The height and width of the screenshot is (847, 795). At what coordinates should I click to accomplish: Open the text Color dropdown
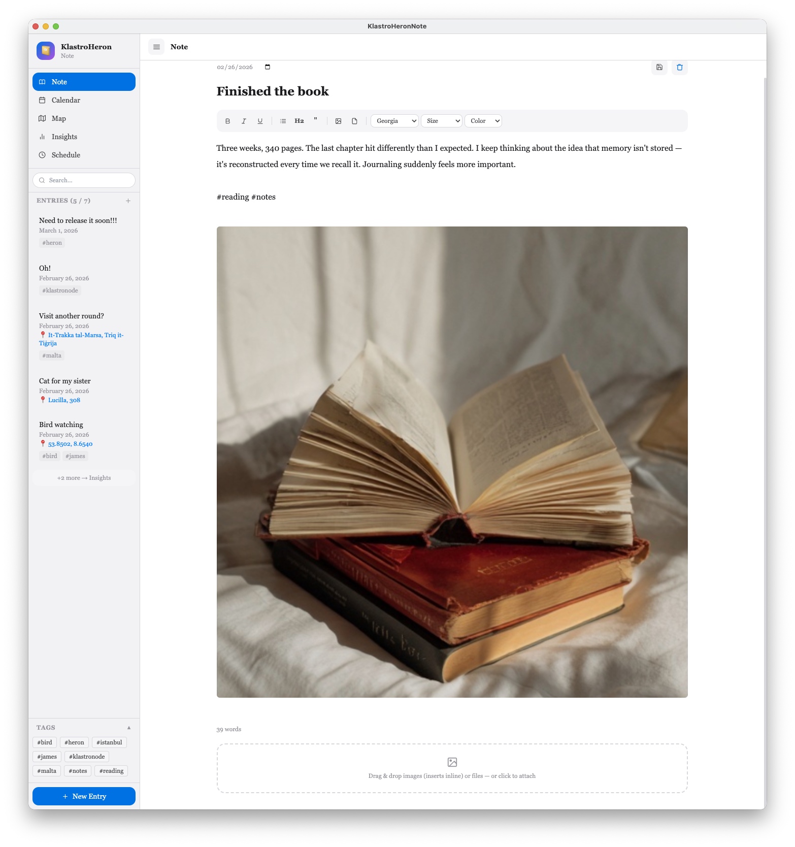(483, 121)
